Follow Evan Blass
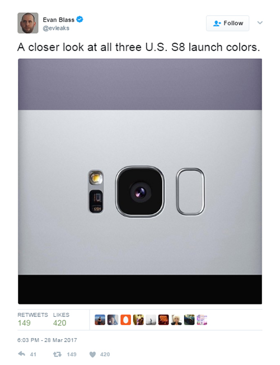The height and width of the screenshot is (365, 280). point(227,24)
